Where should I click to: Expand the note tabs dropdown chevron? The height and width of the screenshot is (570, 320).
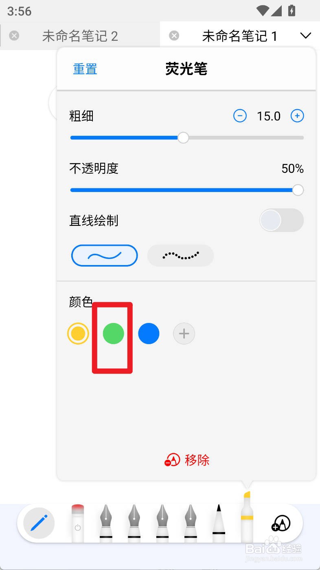[305, 36]
